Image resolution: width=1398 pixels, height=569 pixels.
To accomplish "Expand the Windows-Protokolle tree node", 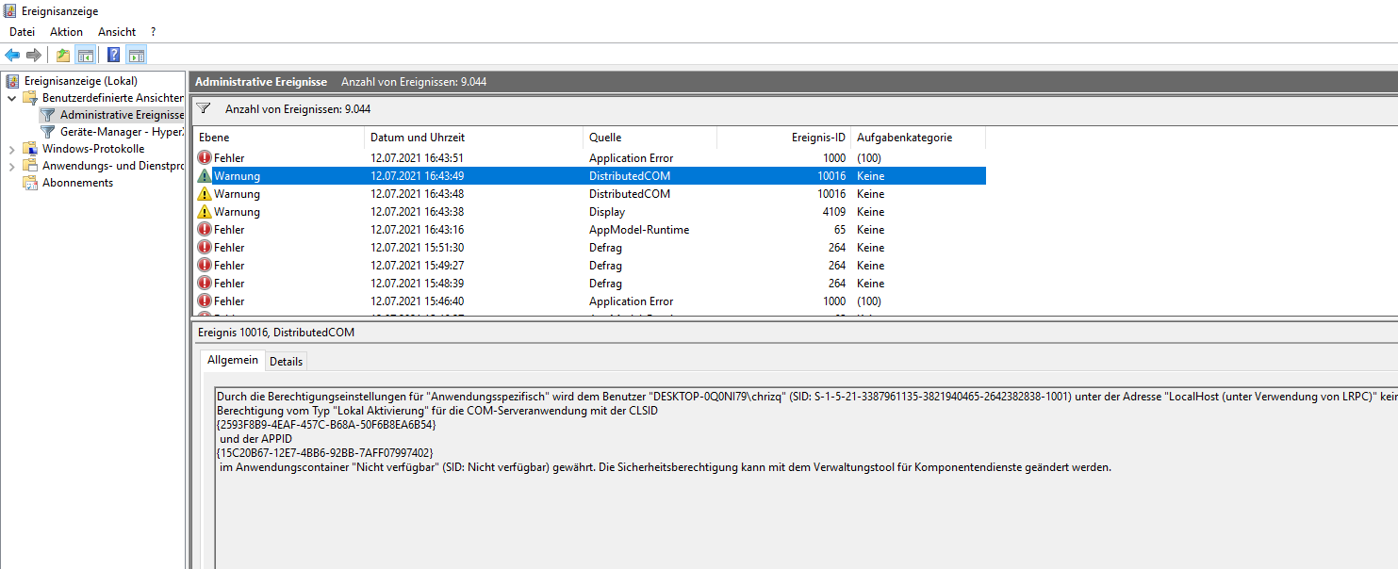I will 11,149.
